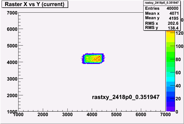
Task: Click the 'Raster X vs Y (current)' title box
Action: coord(35,4)
